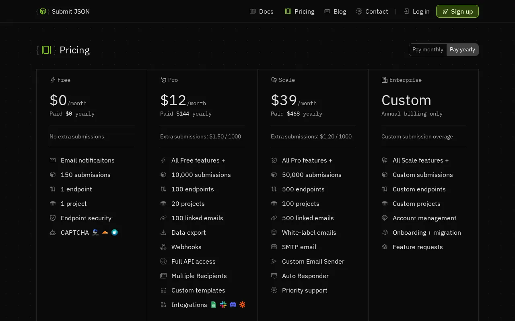Click the Free plan lightning icon
This screenshot has height=321, width=515.
pos(52,80)
